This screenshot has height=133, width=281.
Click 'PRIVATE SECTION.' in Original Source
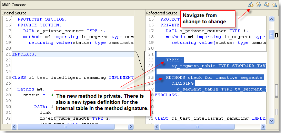[x=39, y=25]
